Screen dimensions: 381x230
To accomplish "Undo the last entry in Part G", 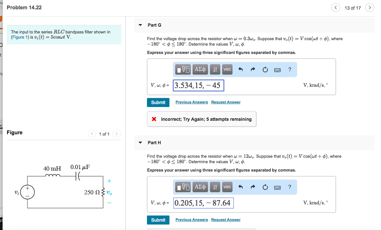I will point(241,69).
